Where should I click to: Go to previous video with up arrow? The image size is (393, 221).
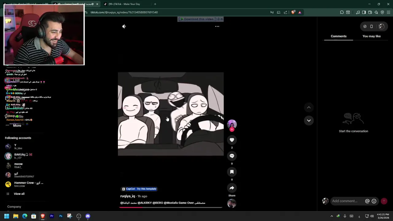pyautogui.click(x=309, y=107)
